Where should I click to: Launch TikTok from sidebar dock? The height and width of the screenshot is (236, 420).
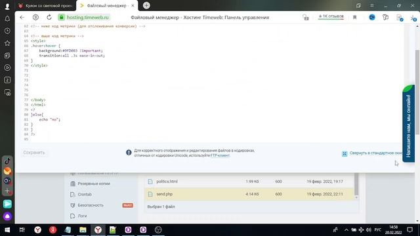click(x=7, y=161)
